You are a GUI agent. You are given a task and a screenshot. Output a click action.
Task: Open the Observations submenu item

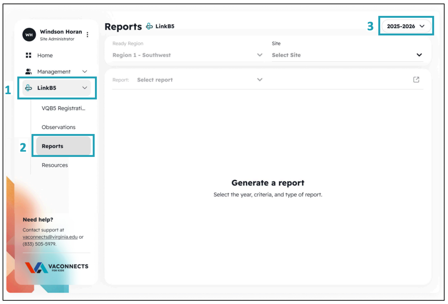(x=59, y=127)
